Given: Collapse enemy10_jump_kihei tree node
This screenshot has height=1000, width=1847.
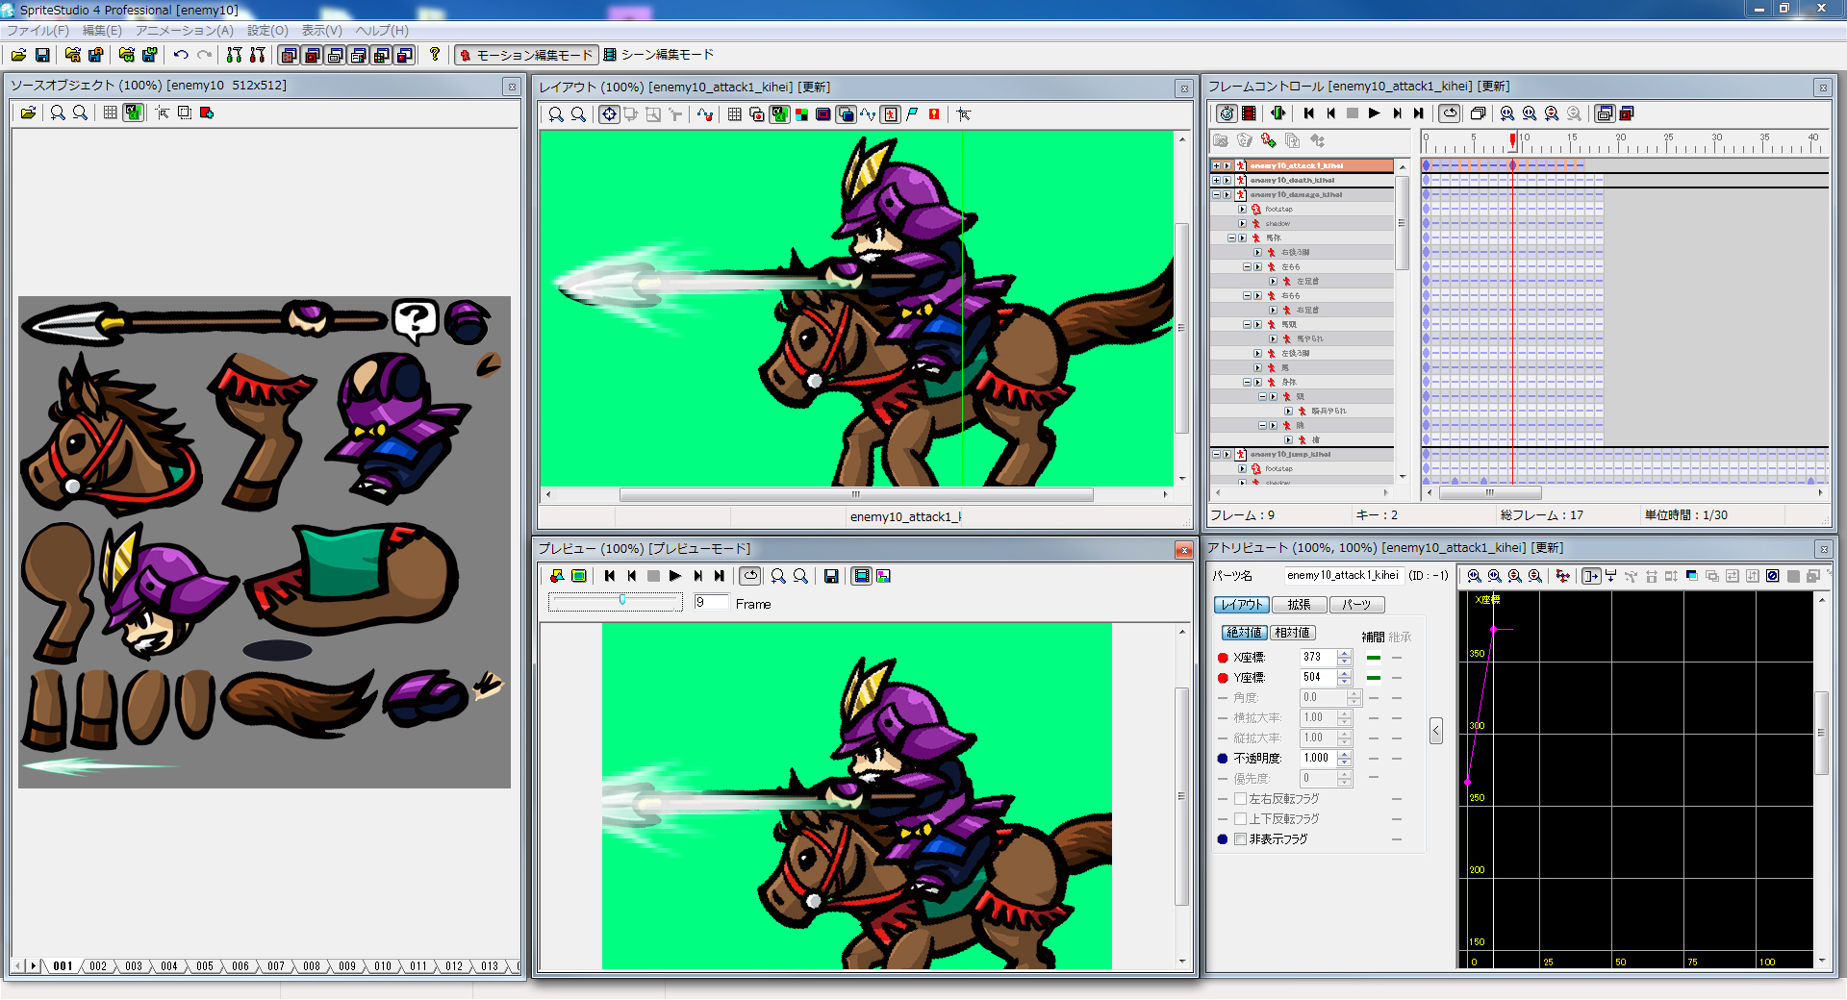Looking at the screenshot, I should click(x=1216, y=454).
